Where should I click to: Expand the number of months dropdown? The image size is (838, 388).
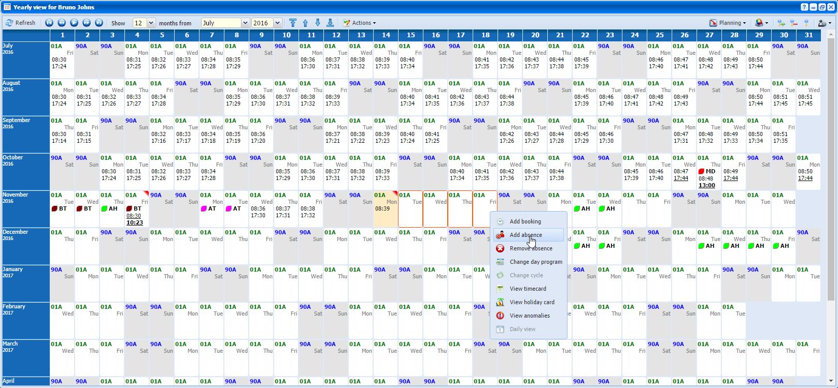tap(151, 23)
